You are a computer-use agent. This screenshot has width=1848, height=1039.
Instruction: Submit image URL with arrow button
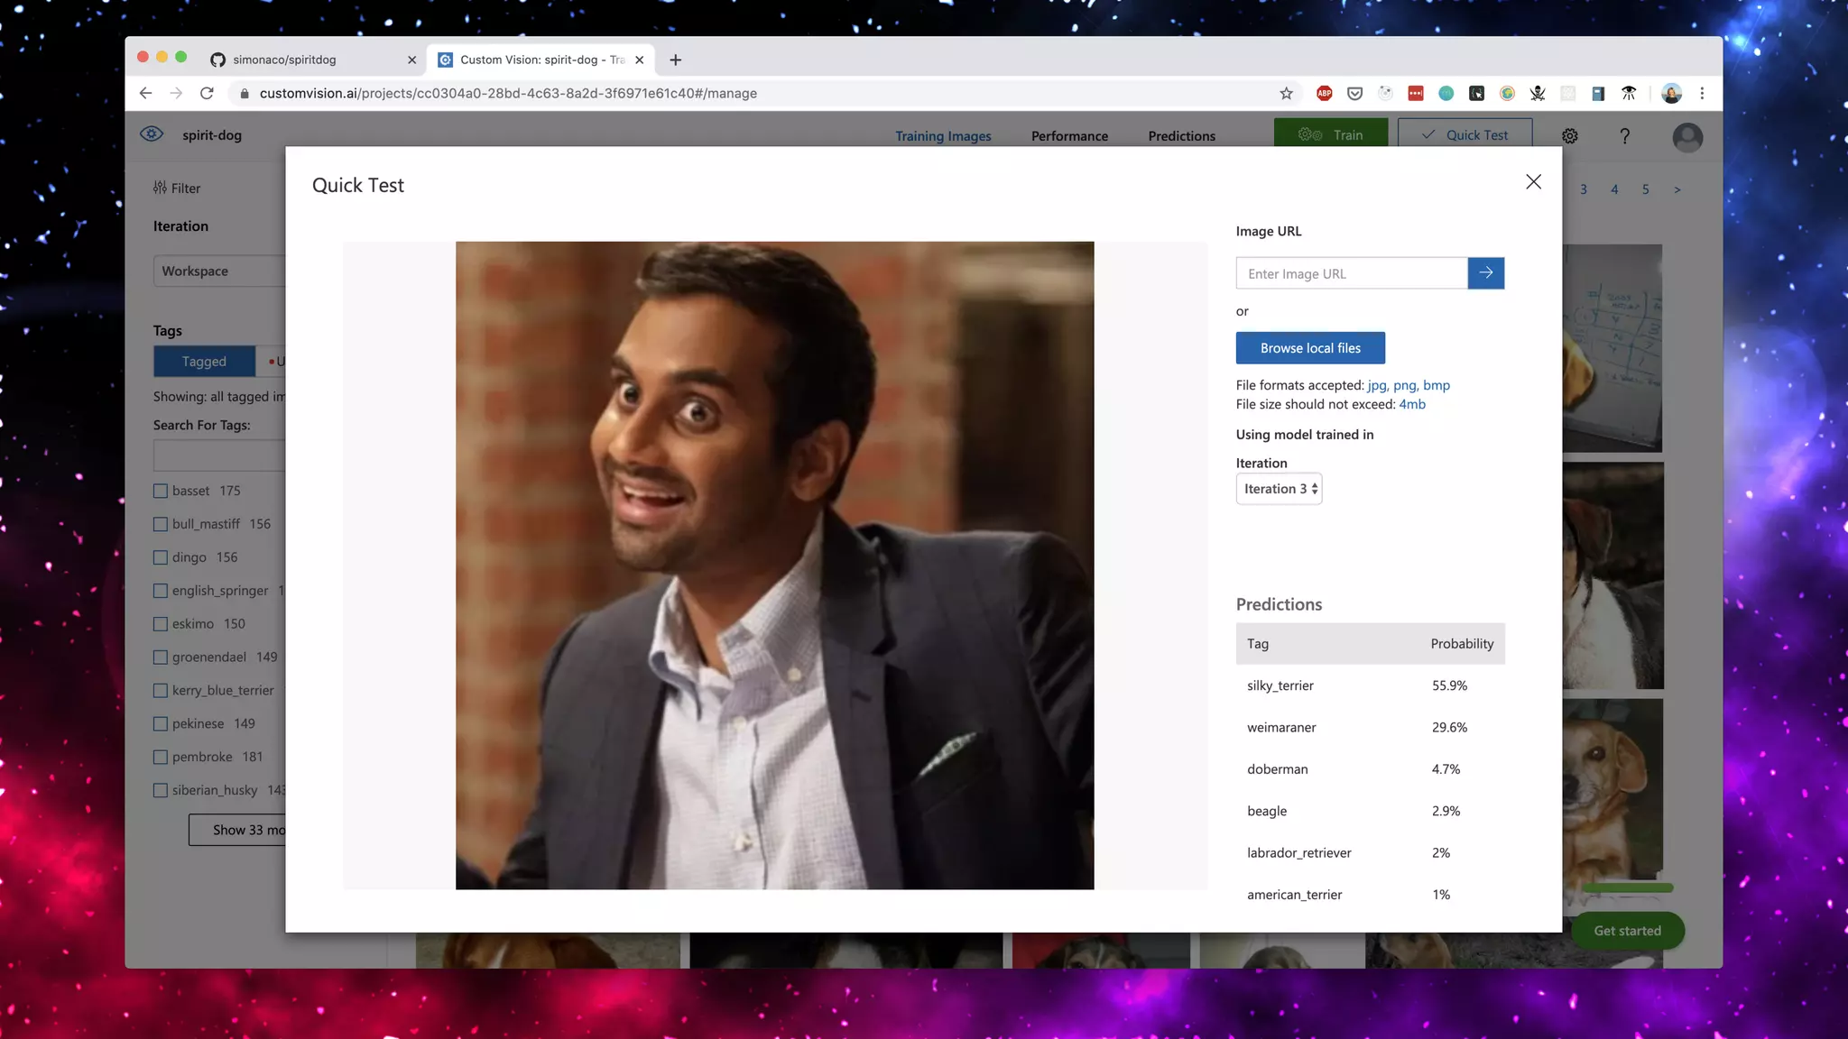point(1485,273)
